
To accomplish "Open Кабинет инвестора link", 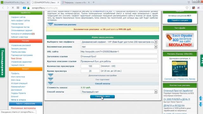I will [19, 37].
